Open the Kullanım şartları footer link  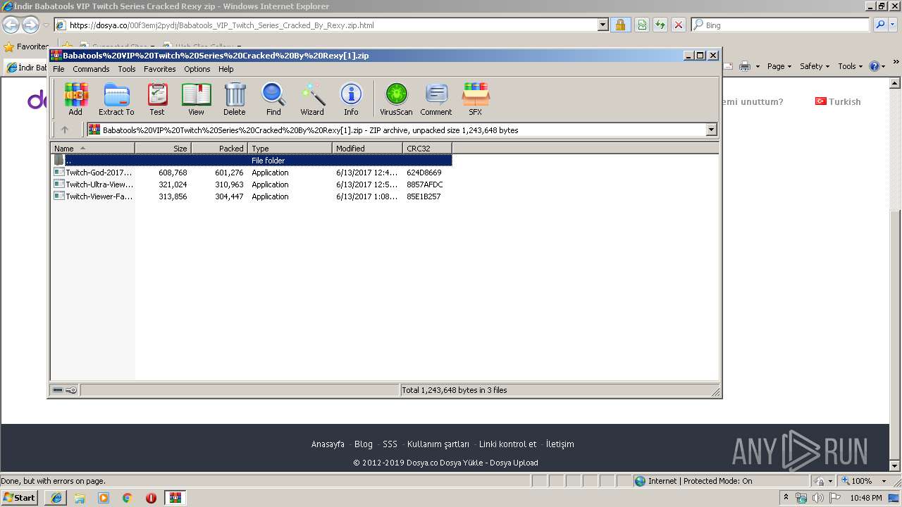[438, 444]
